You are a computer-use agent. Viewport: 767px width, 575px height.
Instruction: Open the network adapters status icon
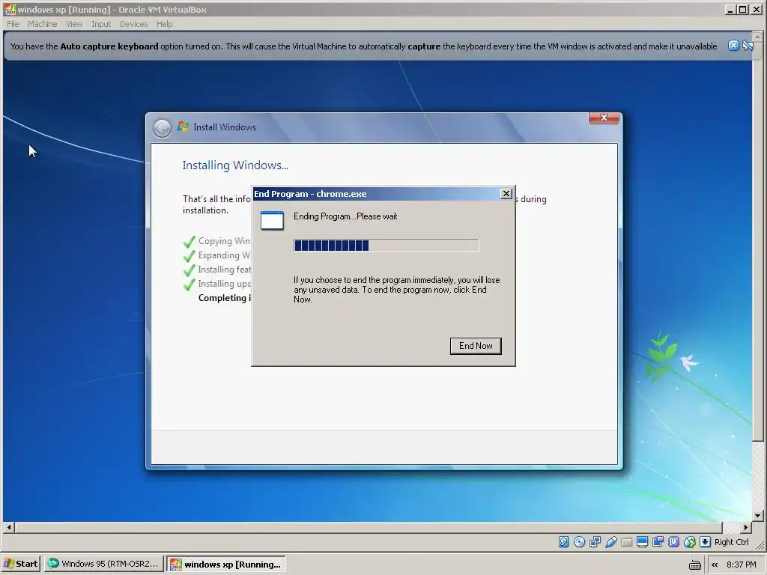[595, 542]
